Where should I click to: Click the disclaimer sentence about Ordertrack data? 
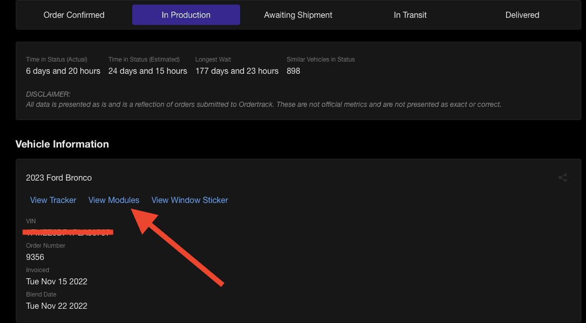click(263, 105)
